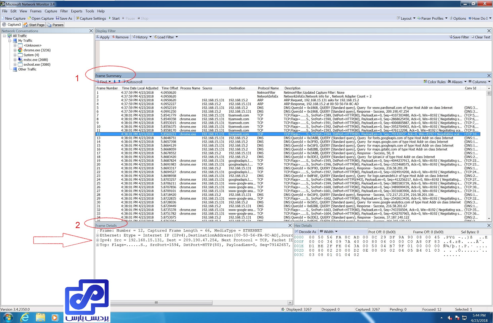Click Frame Summary scrollbar up arrow
The width and height of the screenshot is (493, 323).
(489, 88)
